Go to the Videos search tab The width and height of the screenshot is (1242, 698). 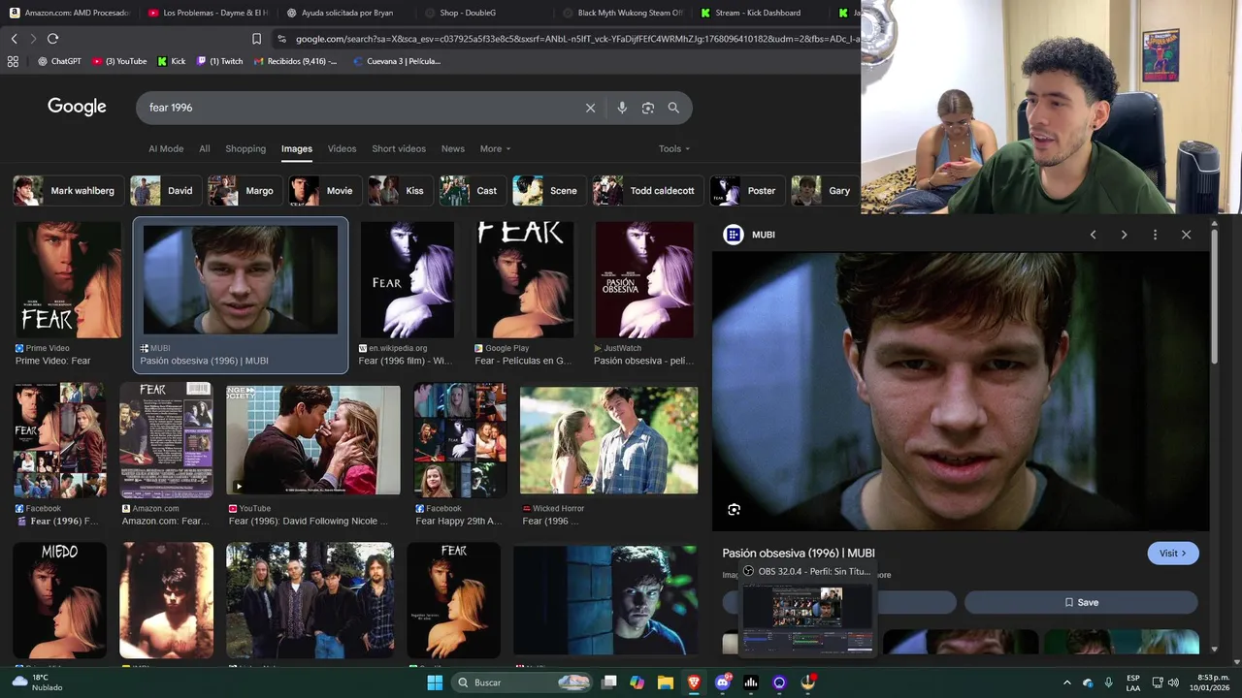tap(342, 148)
